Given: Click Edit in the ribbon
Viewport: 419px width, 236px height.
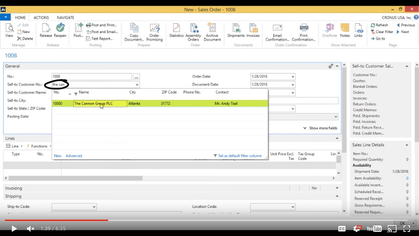Looking at the screenshot, I should point(23,25).
